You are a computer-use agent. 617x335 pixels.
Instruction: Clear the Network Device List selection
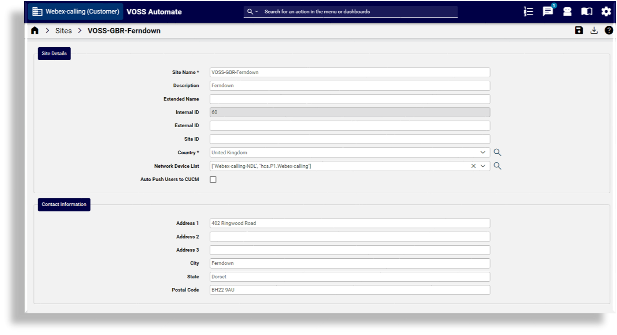474,166
